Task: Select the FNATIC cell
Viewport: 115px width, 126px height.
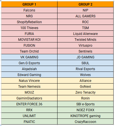Action: pos(29,122)
